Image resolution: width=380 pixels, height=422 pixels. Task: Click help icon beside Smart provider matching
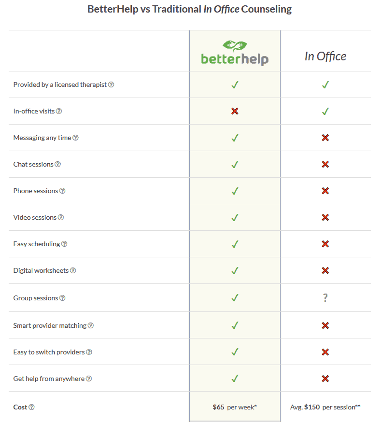pos(91,325)
